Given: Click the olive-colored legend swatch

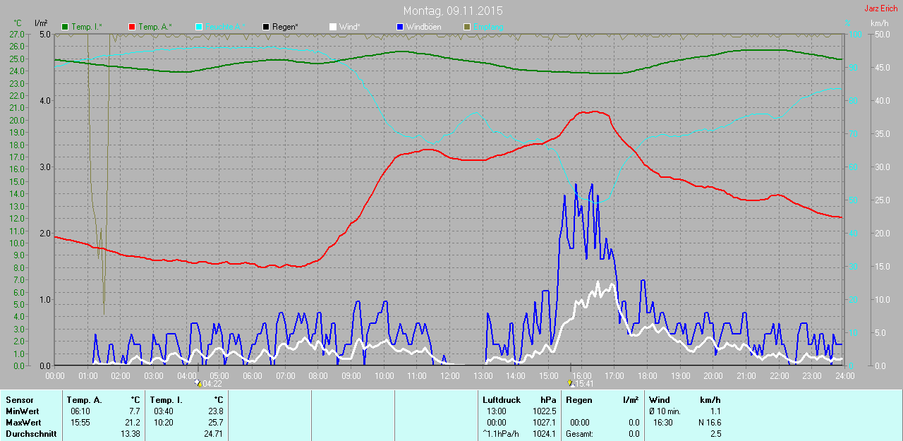Looking at the screenshot, I should coord(467,27).
